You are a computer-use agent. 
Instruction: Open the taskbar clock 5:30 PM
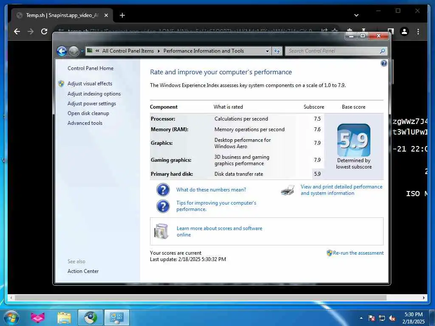click(413, 318)
